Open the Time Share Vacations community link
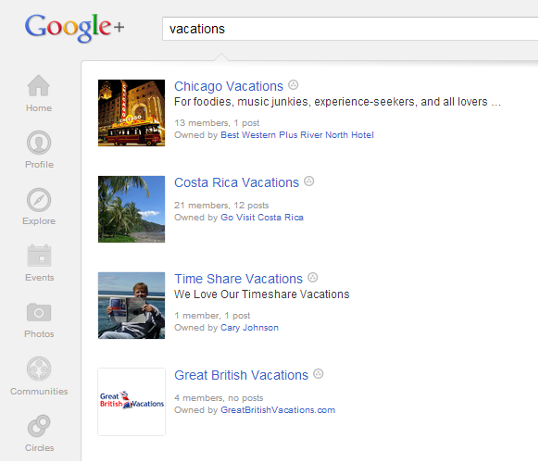Image resolution: width=540 pixels, height=463 pixels. click(238, 279)
